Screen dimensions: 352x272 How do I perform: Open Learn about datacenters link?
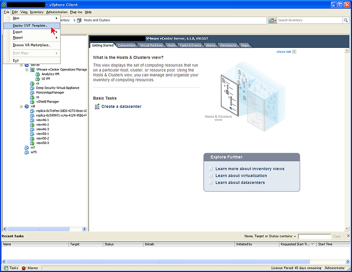point(240,183)
